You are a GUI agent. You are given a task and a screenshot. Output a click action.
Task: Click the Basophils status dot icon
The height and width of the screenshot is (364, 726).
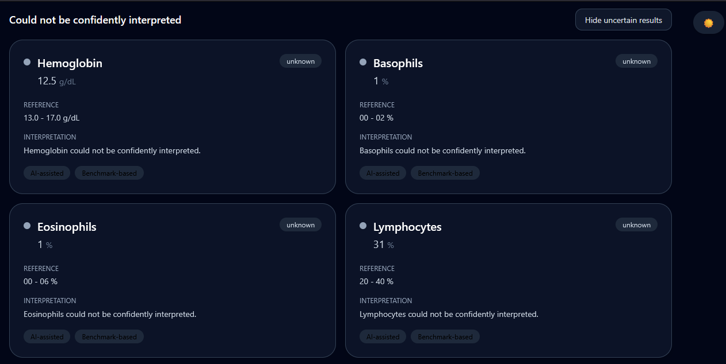(363, 62)
